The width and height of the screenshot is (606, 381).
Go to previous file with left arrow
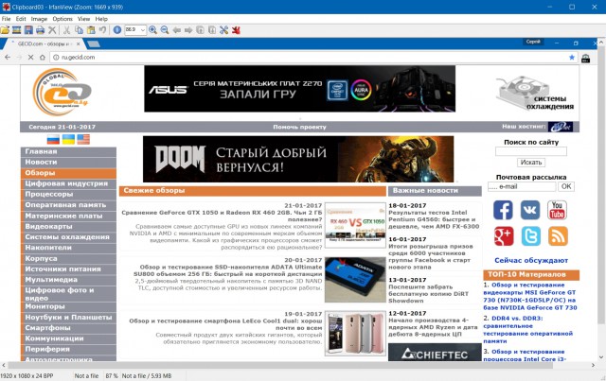pyautogui.click(x=177, y=30)
